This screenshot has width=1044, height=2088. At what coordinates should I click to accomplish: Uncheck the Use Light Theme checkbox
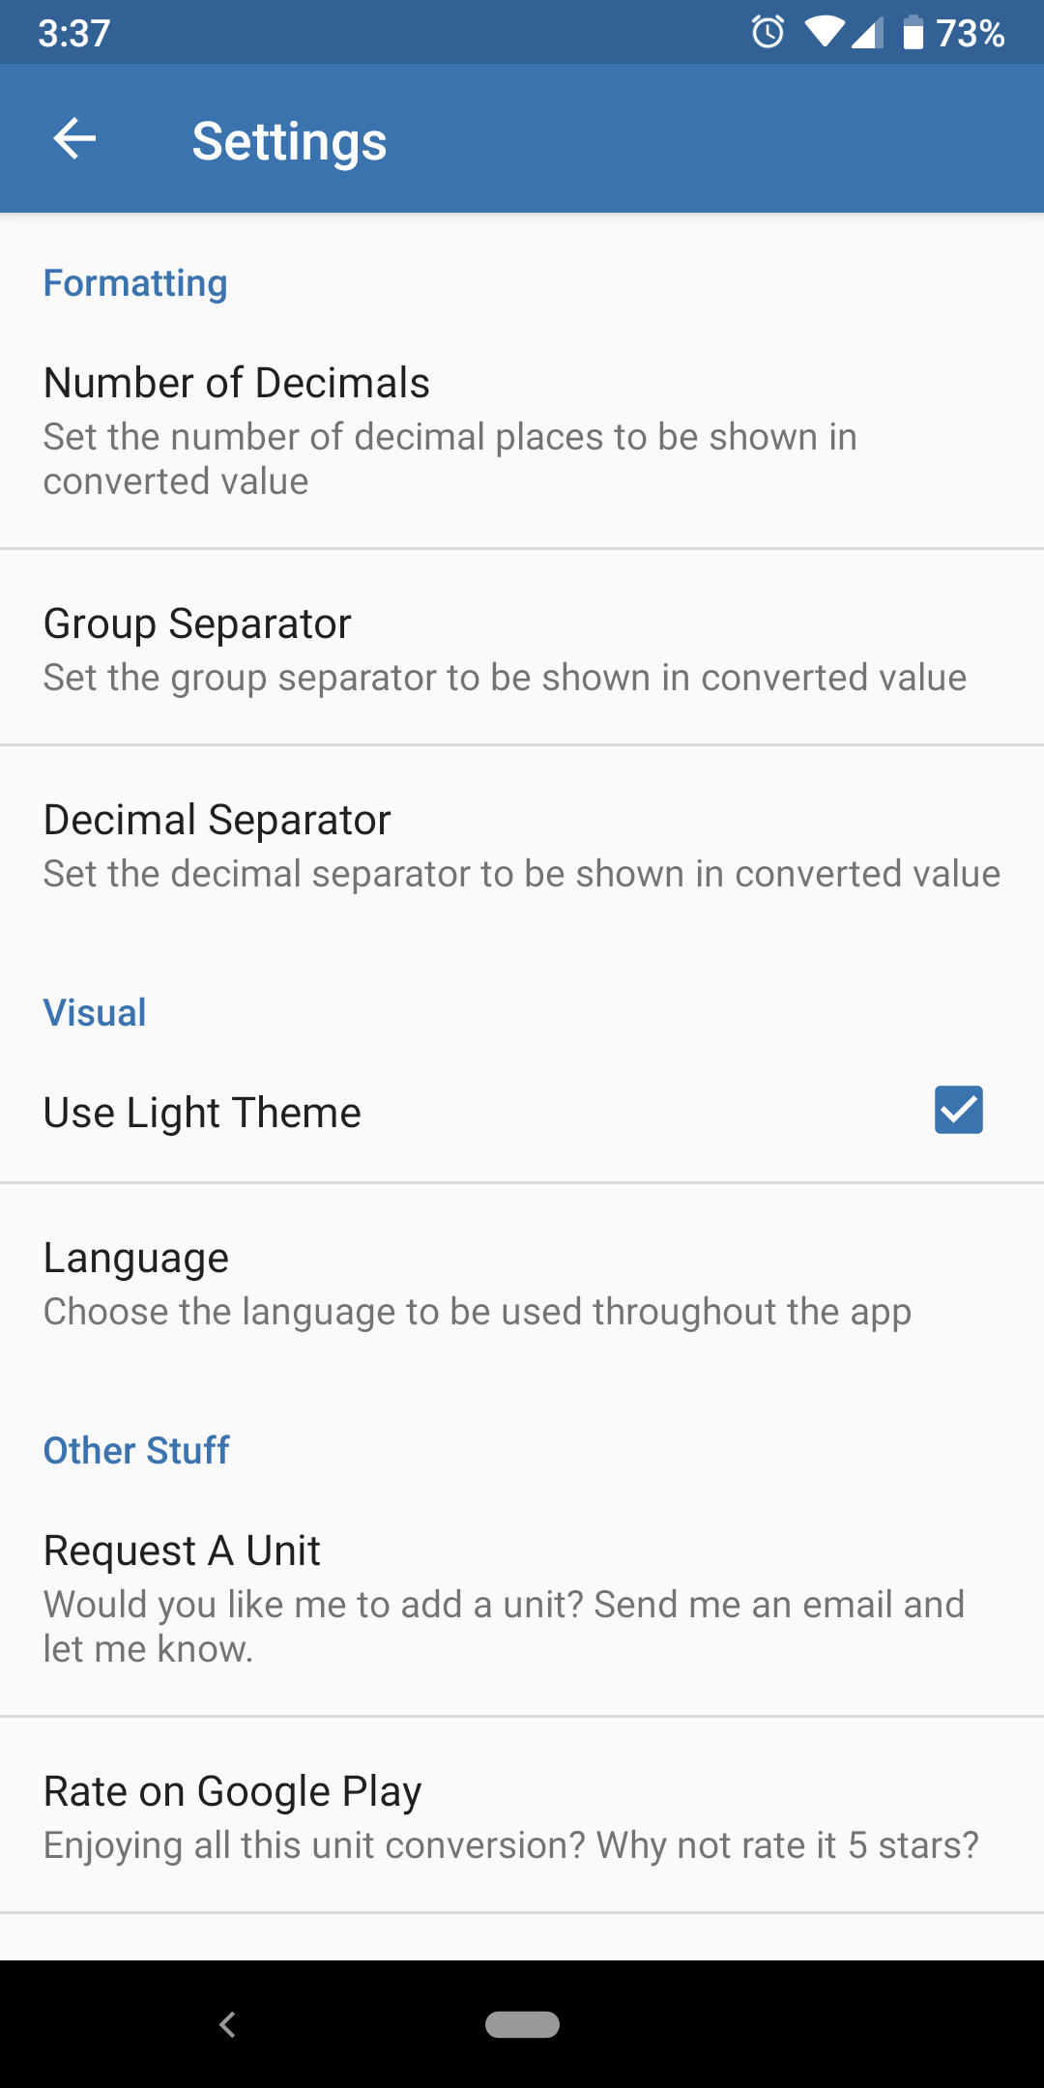point(958,1110)
